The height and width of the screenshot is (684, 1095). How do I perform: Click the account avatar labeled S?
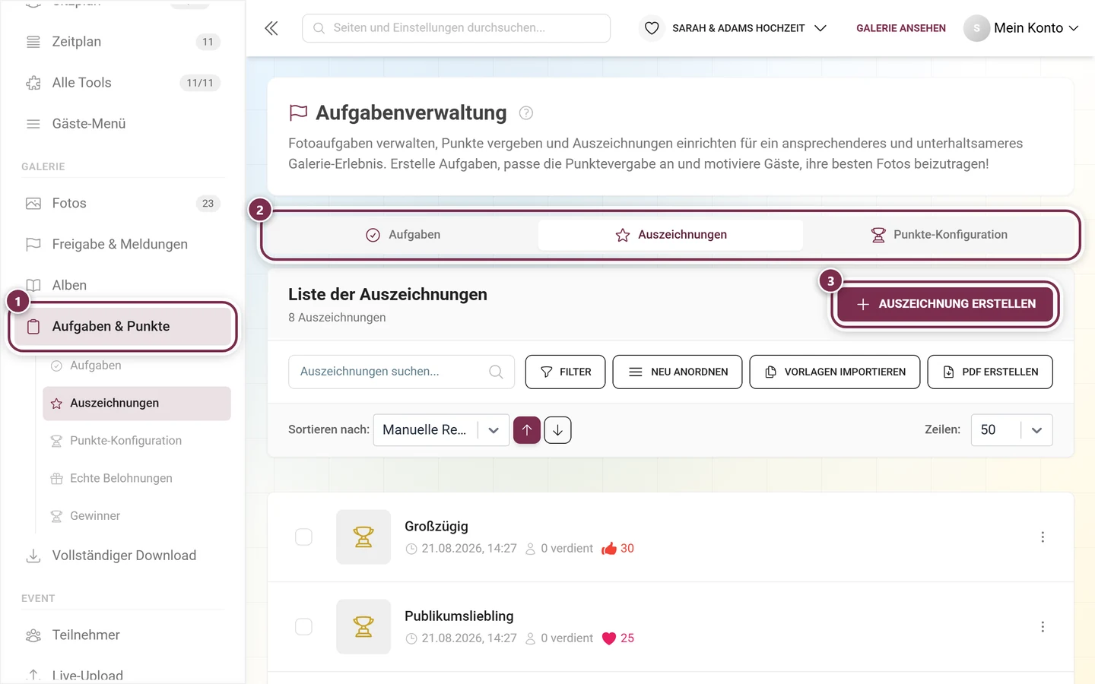[976, 28]
